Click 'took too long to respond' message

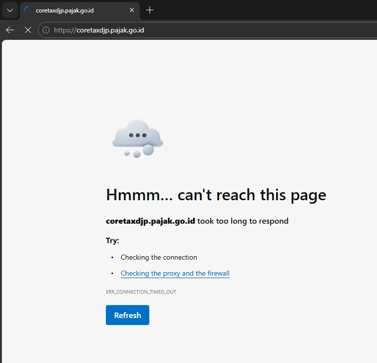tap(243, 221)
